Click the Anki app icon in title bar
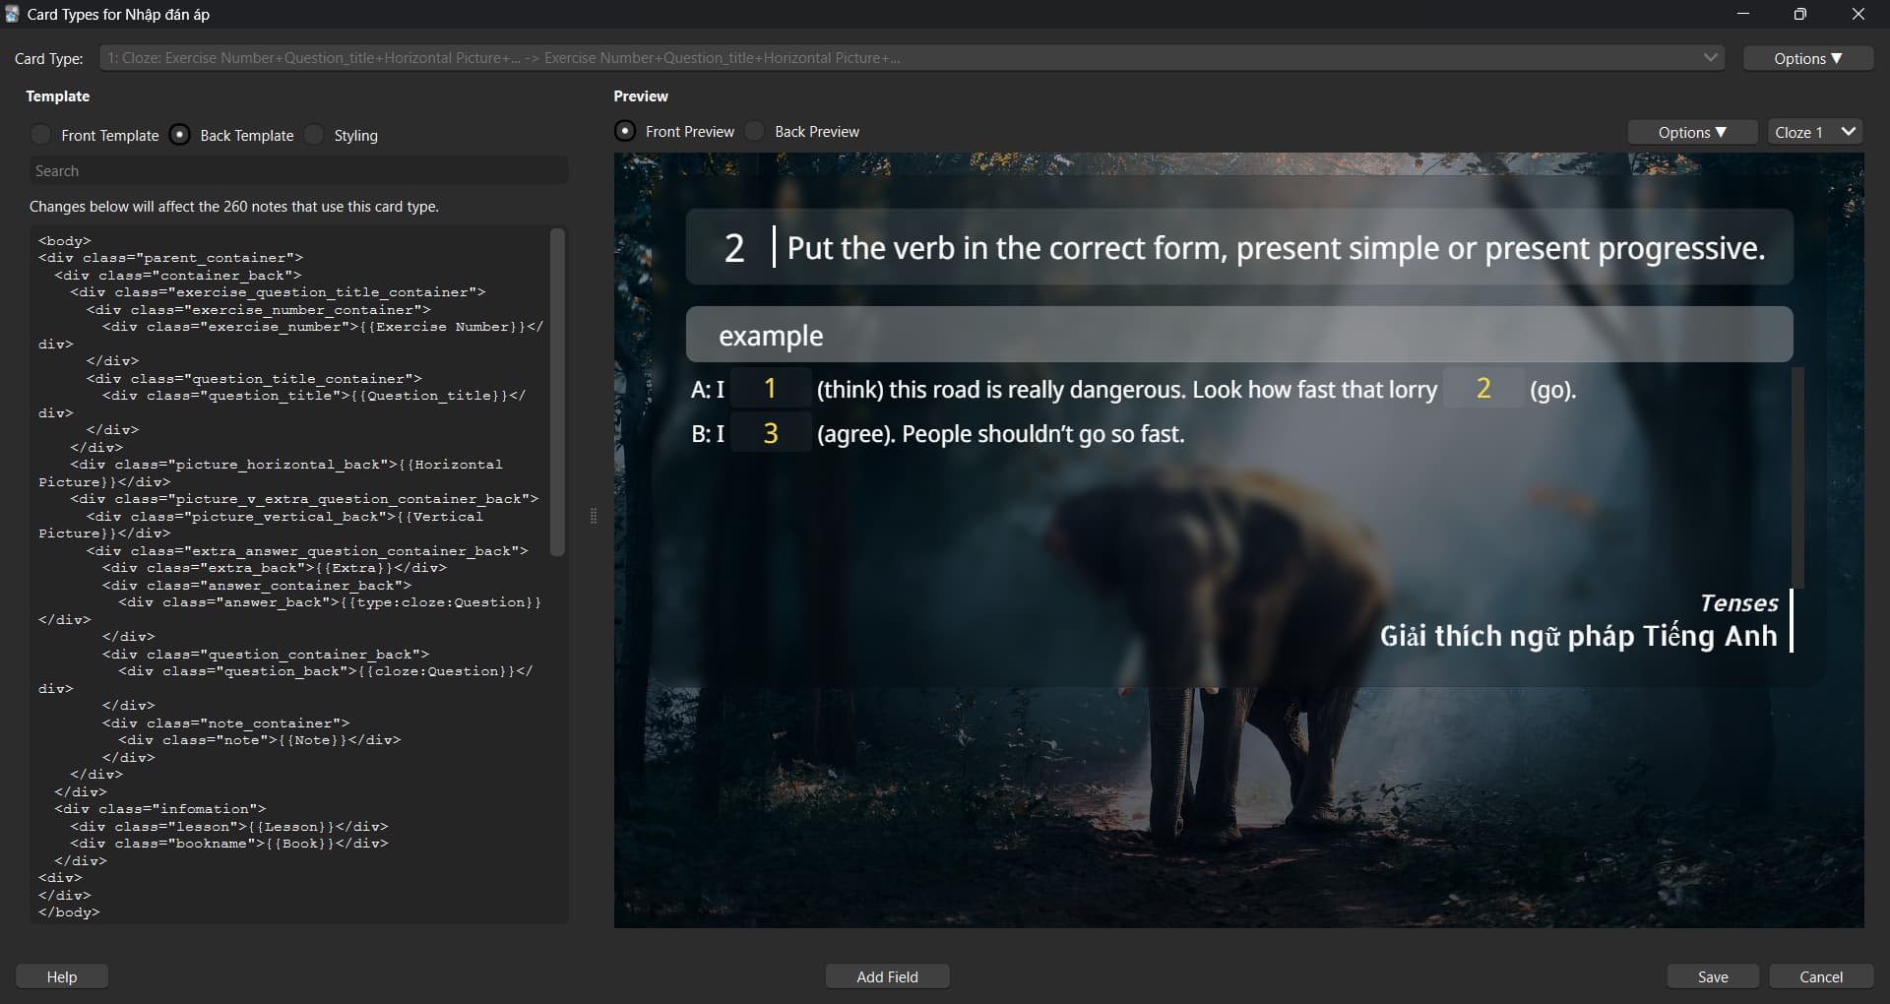The height and width of the screenshot is (1004, 1890). (13, 14)
